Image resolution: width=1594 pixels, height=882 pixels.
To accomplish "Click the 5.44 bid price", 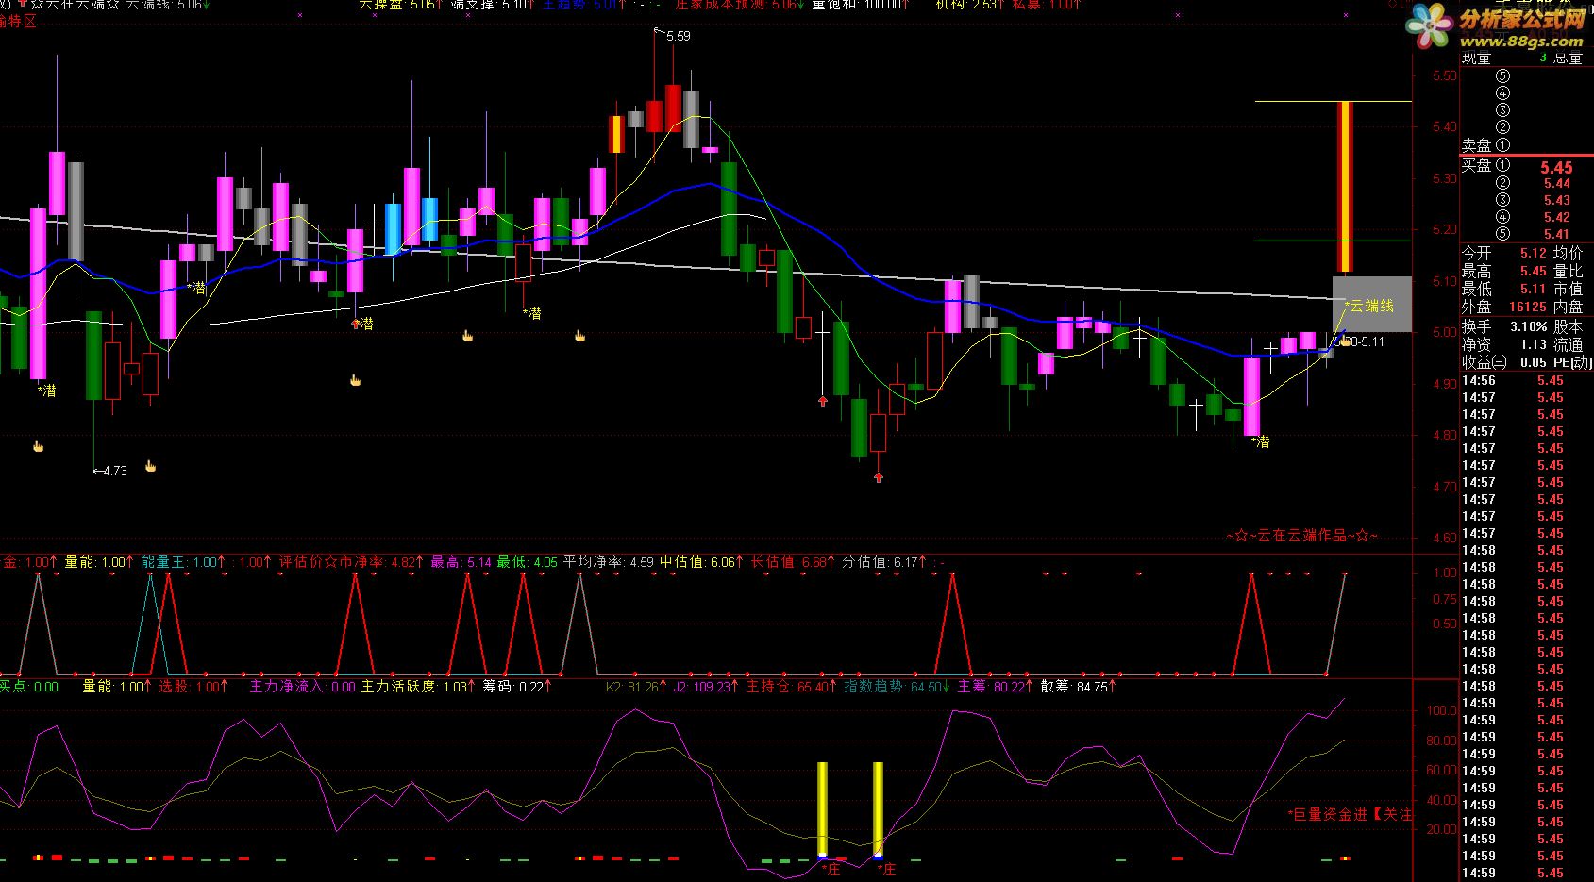I will [x=1557, y=183].
